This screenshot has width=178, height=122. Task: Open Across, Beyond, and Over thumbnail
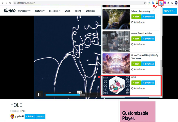click(116, 41)
